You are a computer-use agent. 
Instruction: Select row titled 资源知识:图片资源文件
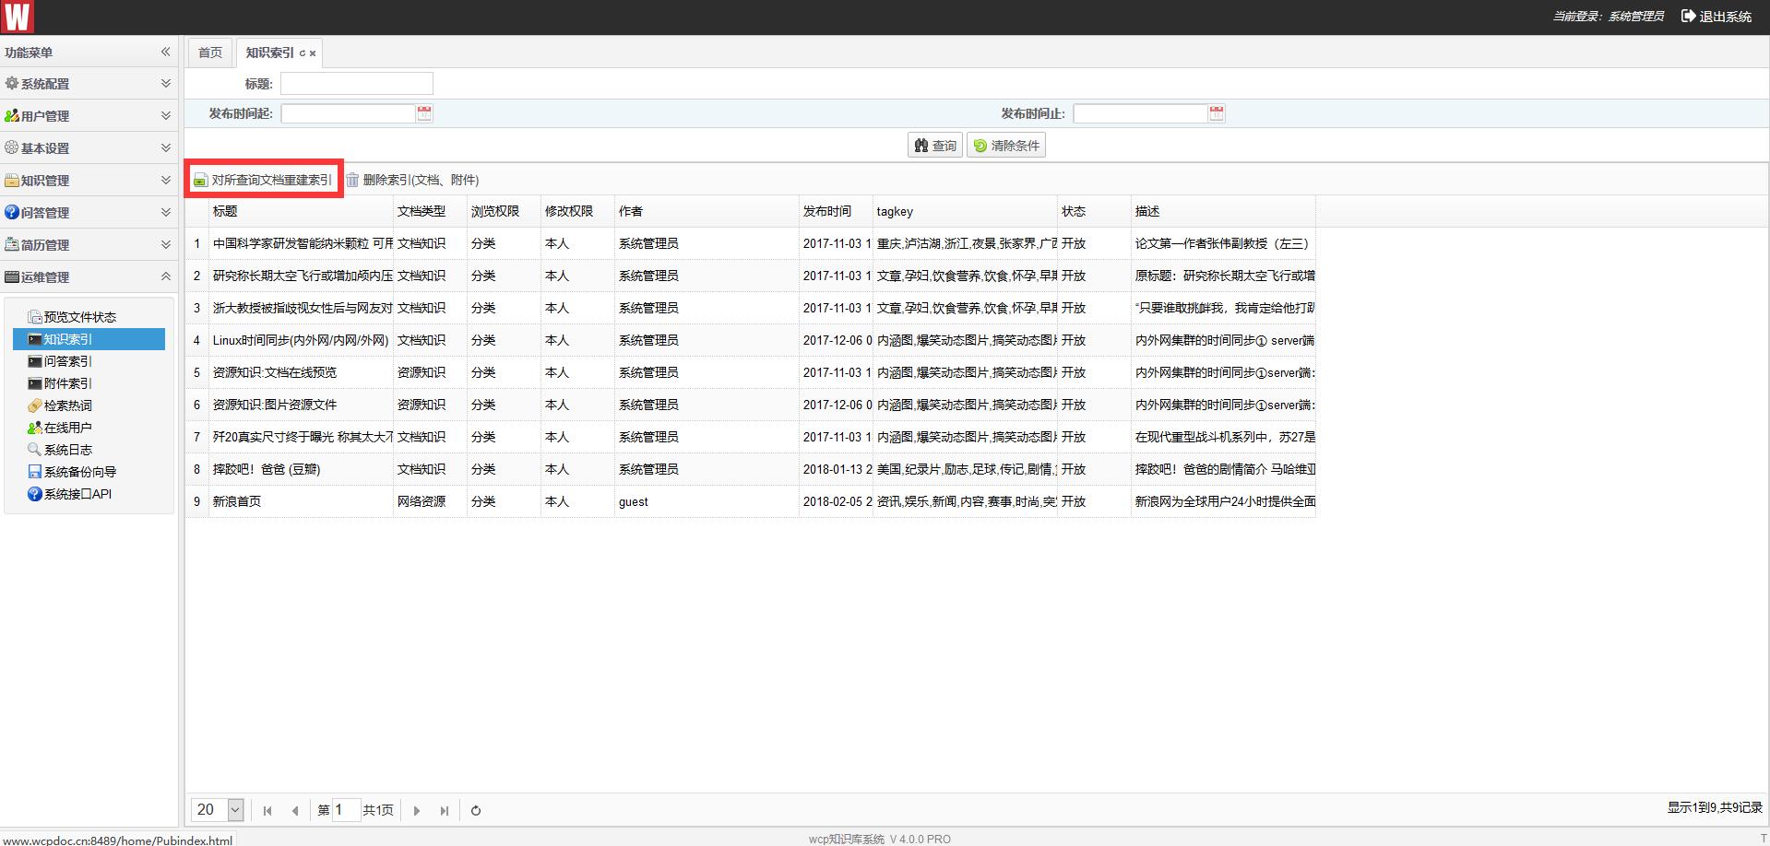750,405
